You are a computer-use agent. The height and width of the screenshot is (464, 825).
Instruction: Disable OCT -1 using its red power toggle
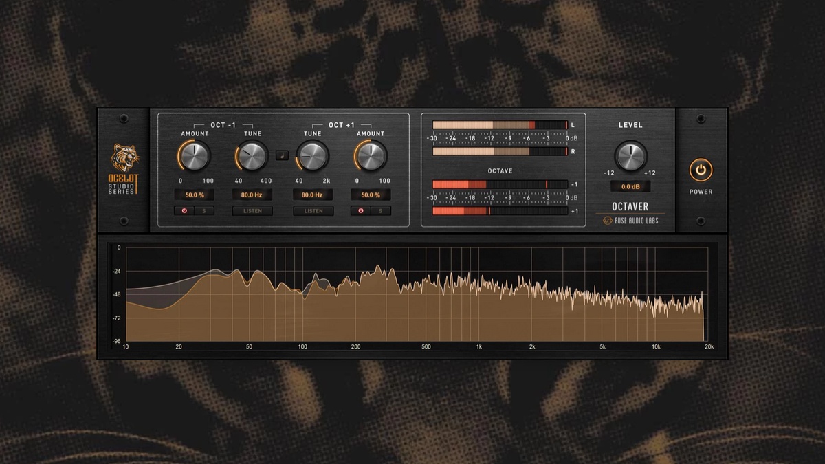coord(185,211)
